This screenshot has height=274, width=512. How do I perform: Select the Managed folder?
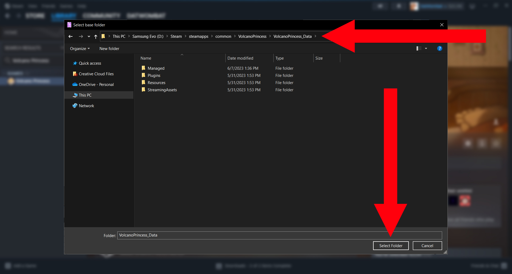pyautogui.click(x=156, y=68)
